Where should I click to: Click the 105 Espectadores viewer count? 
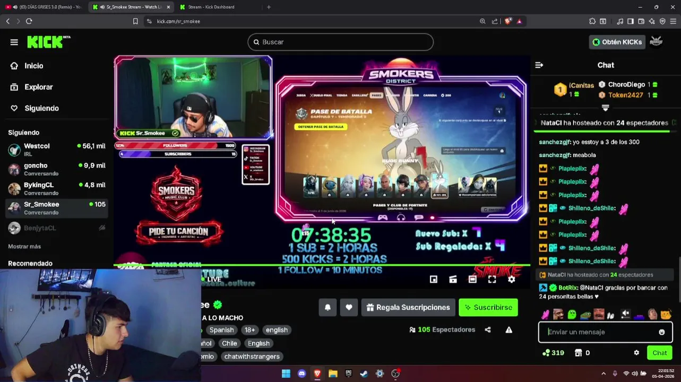pos(442,329)
